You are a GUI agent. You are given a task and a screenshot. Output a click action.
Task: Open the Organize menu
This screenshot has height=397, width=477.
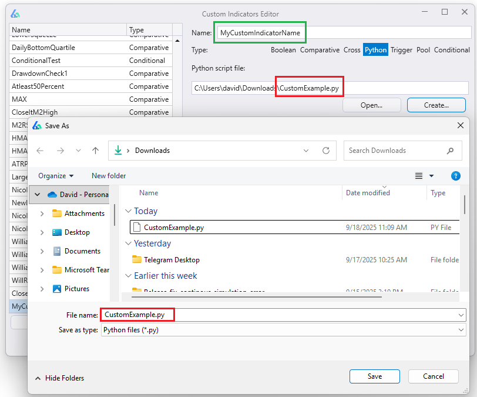(56, 176)
